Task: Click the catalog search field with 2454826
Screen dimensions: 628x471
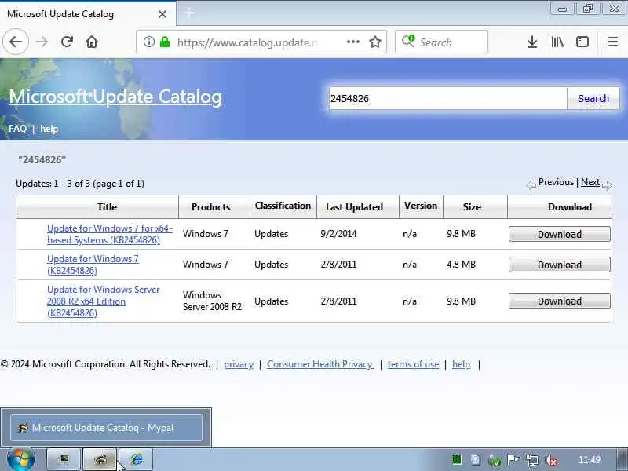Action: pyautogui.click(x=447, y=98)
